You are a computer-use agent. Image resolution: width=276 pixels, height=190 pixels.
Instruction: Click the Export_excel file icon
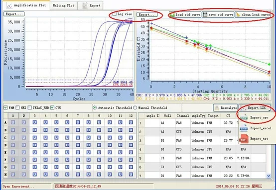tap(244, 128)
